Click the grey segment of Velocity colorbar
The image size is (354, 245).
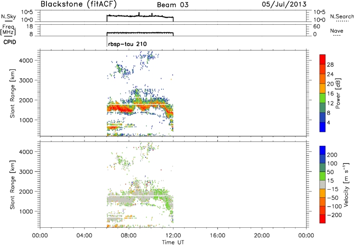tap(323, 184)
